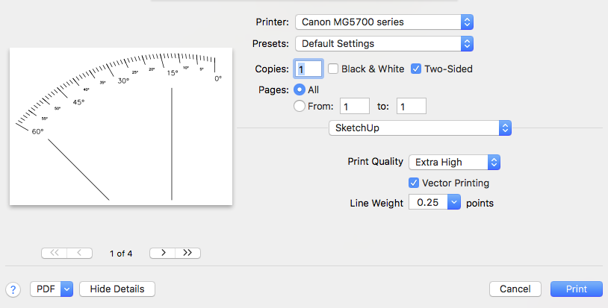Expand the Presets Default Settings dropdown
Screen dimensions: 608x308
coord(385,43)
